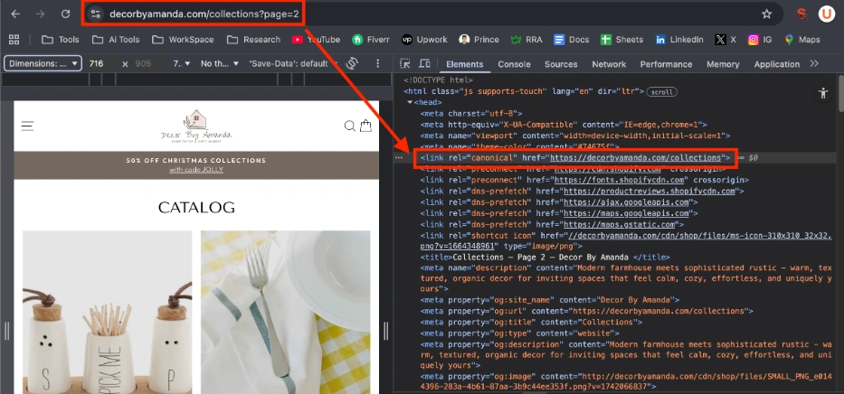The image size is (844, 394).
Task: Toggle the device toolbar icon in DevTools
Action: point(424,64)
